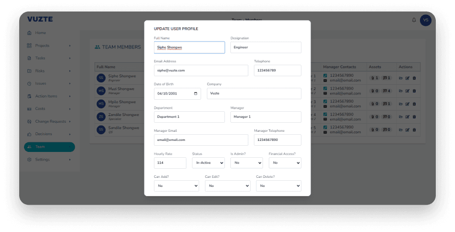Click the edit icon for Manager 2 row
Viewport: 455px width, 232px height.
click(407, 91)
